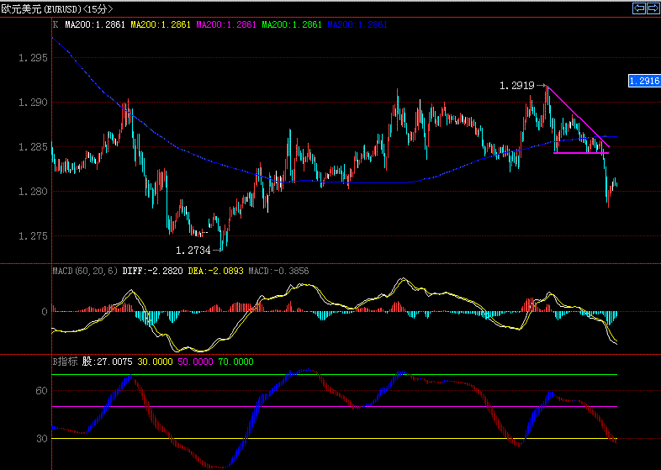Viewport: 661px width, 470px height.
Task: Select the 欧元美元 (EURUSD) chart title
Action: coord(41,9)
